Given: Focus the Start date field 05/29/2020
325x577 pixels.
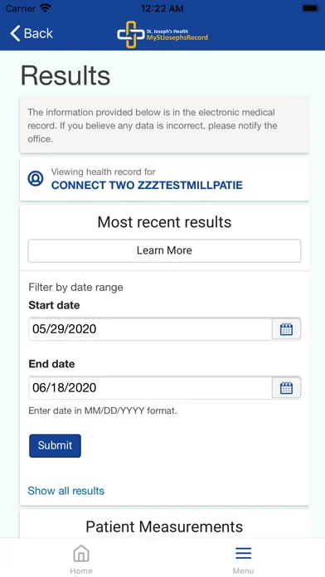Looking at the screenshot, I should pos(150,329).
